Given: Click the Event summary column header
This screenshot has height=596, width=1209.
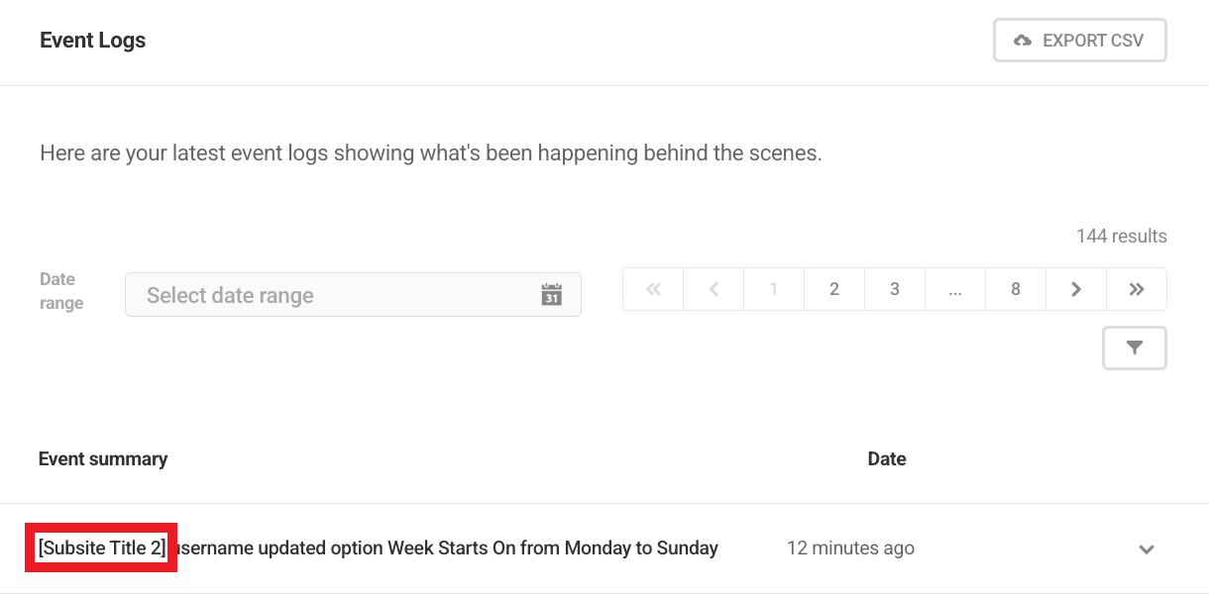Looking at the screenshot, I should pos(103,458).
